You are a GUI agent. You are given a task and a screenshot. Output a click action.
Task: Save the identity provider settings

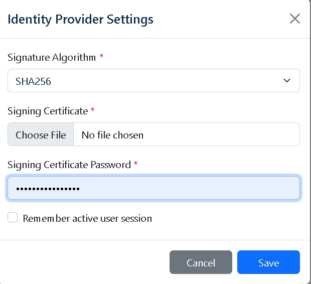(x=268, y=262)
